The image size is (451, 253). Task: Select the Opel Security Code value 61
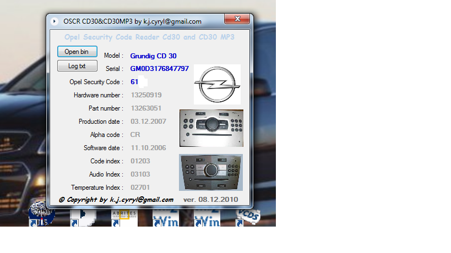(134, 82)
